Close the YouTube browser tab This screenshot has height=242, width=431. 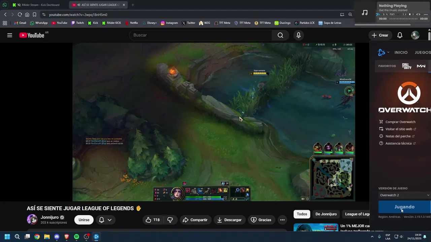(124, 5)
